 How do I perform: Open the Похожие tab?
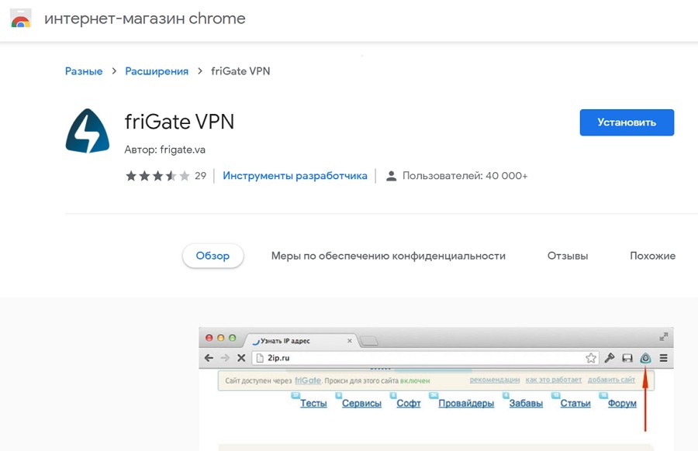pos(652,256)
